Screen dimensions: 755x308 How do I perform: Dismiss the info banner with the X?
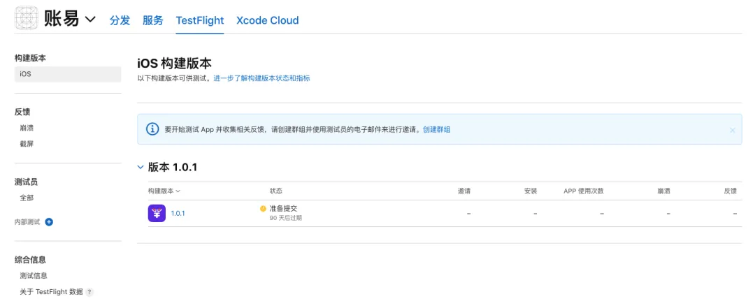point(732,130)
